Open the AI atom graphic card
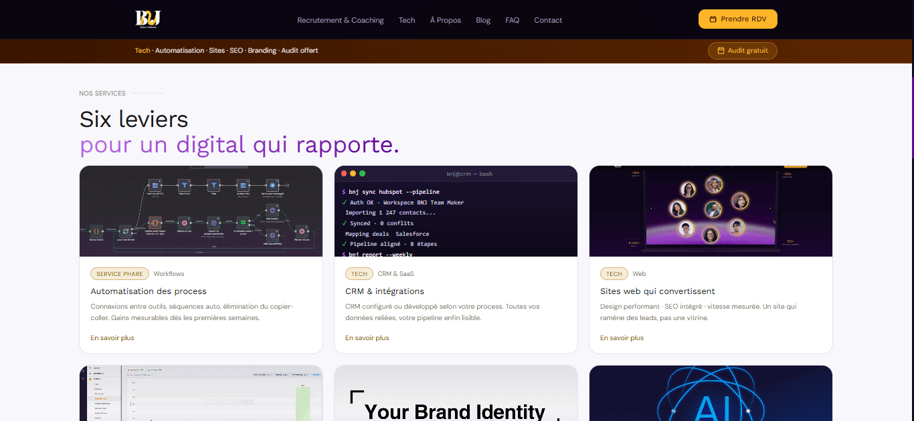The height and width of the screenshot is (421, 914). [x=711, y=393]
